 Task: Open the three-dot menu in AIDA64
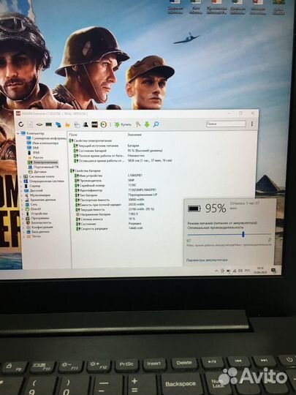252,124
